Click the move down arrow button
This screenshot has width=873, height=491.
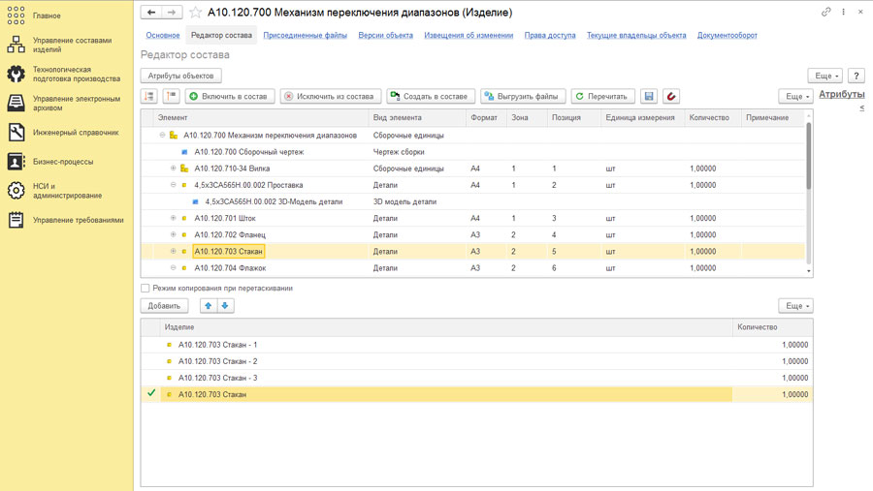pyautogui.click(x=225, y=306)
